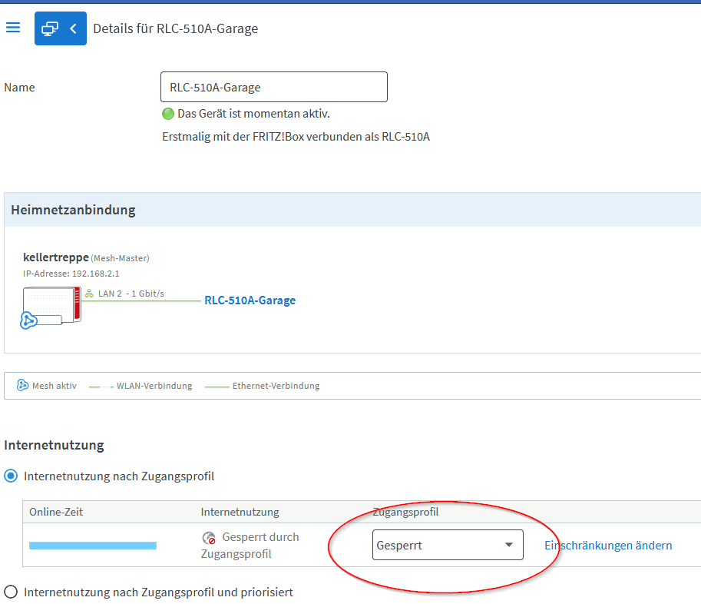Open the RLC-510A-Garage device link
This screenshot has width=701, height=604.
point(250,300)
